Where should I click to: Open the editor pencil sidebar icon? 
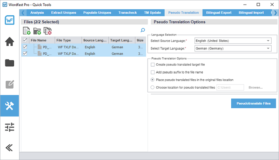tap(9, 84)
